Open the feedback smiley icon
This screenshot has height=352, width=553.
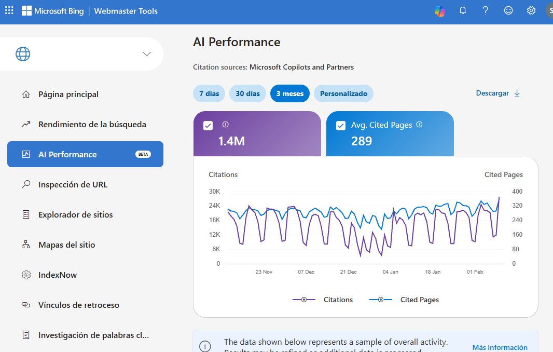tap(508, 10)
